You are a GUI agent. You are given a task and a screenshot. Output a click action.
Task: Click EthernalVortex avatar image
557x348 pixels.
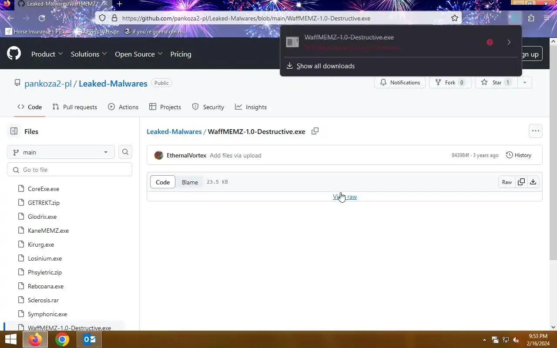159,155
